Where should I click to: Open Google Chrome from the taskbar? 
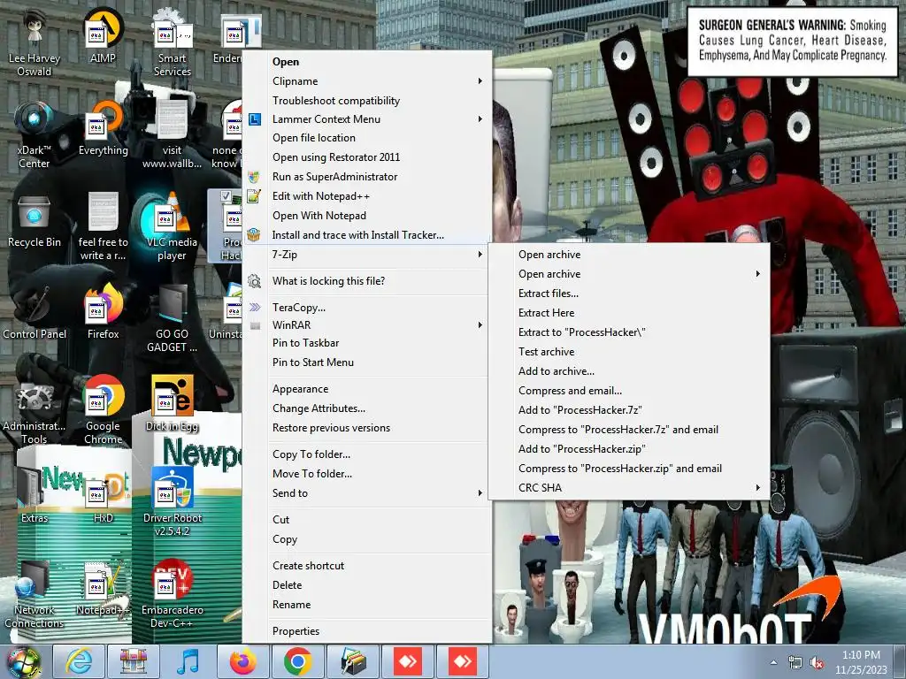pyautogui.click(x=298, y=661)
